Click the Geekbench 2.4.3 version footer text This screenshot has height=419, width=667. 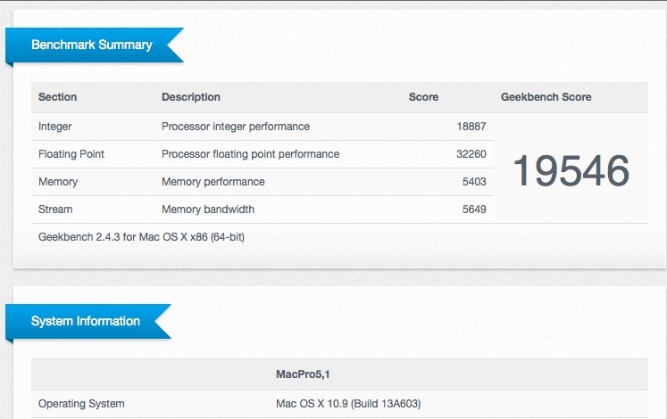point(141,237)
